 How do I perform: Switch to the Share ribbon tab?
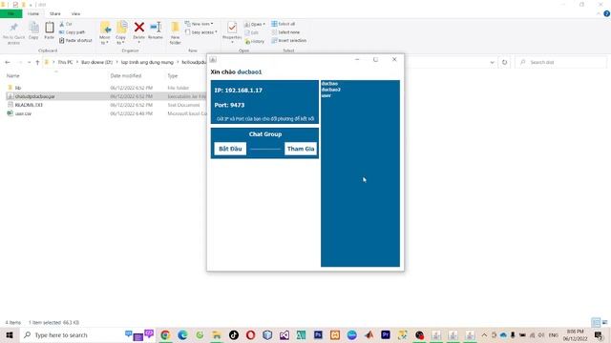[55, 13]
